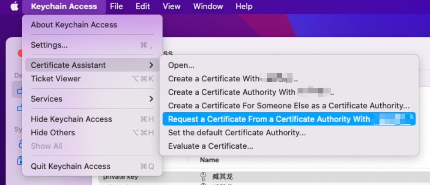
Task: Quit Keychain Access
Action: 70,167
